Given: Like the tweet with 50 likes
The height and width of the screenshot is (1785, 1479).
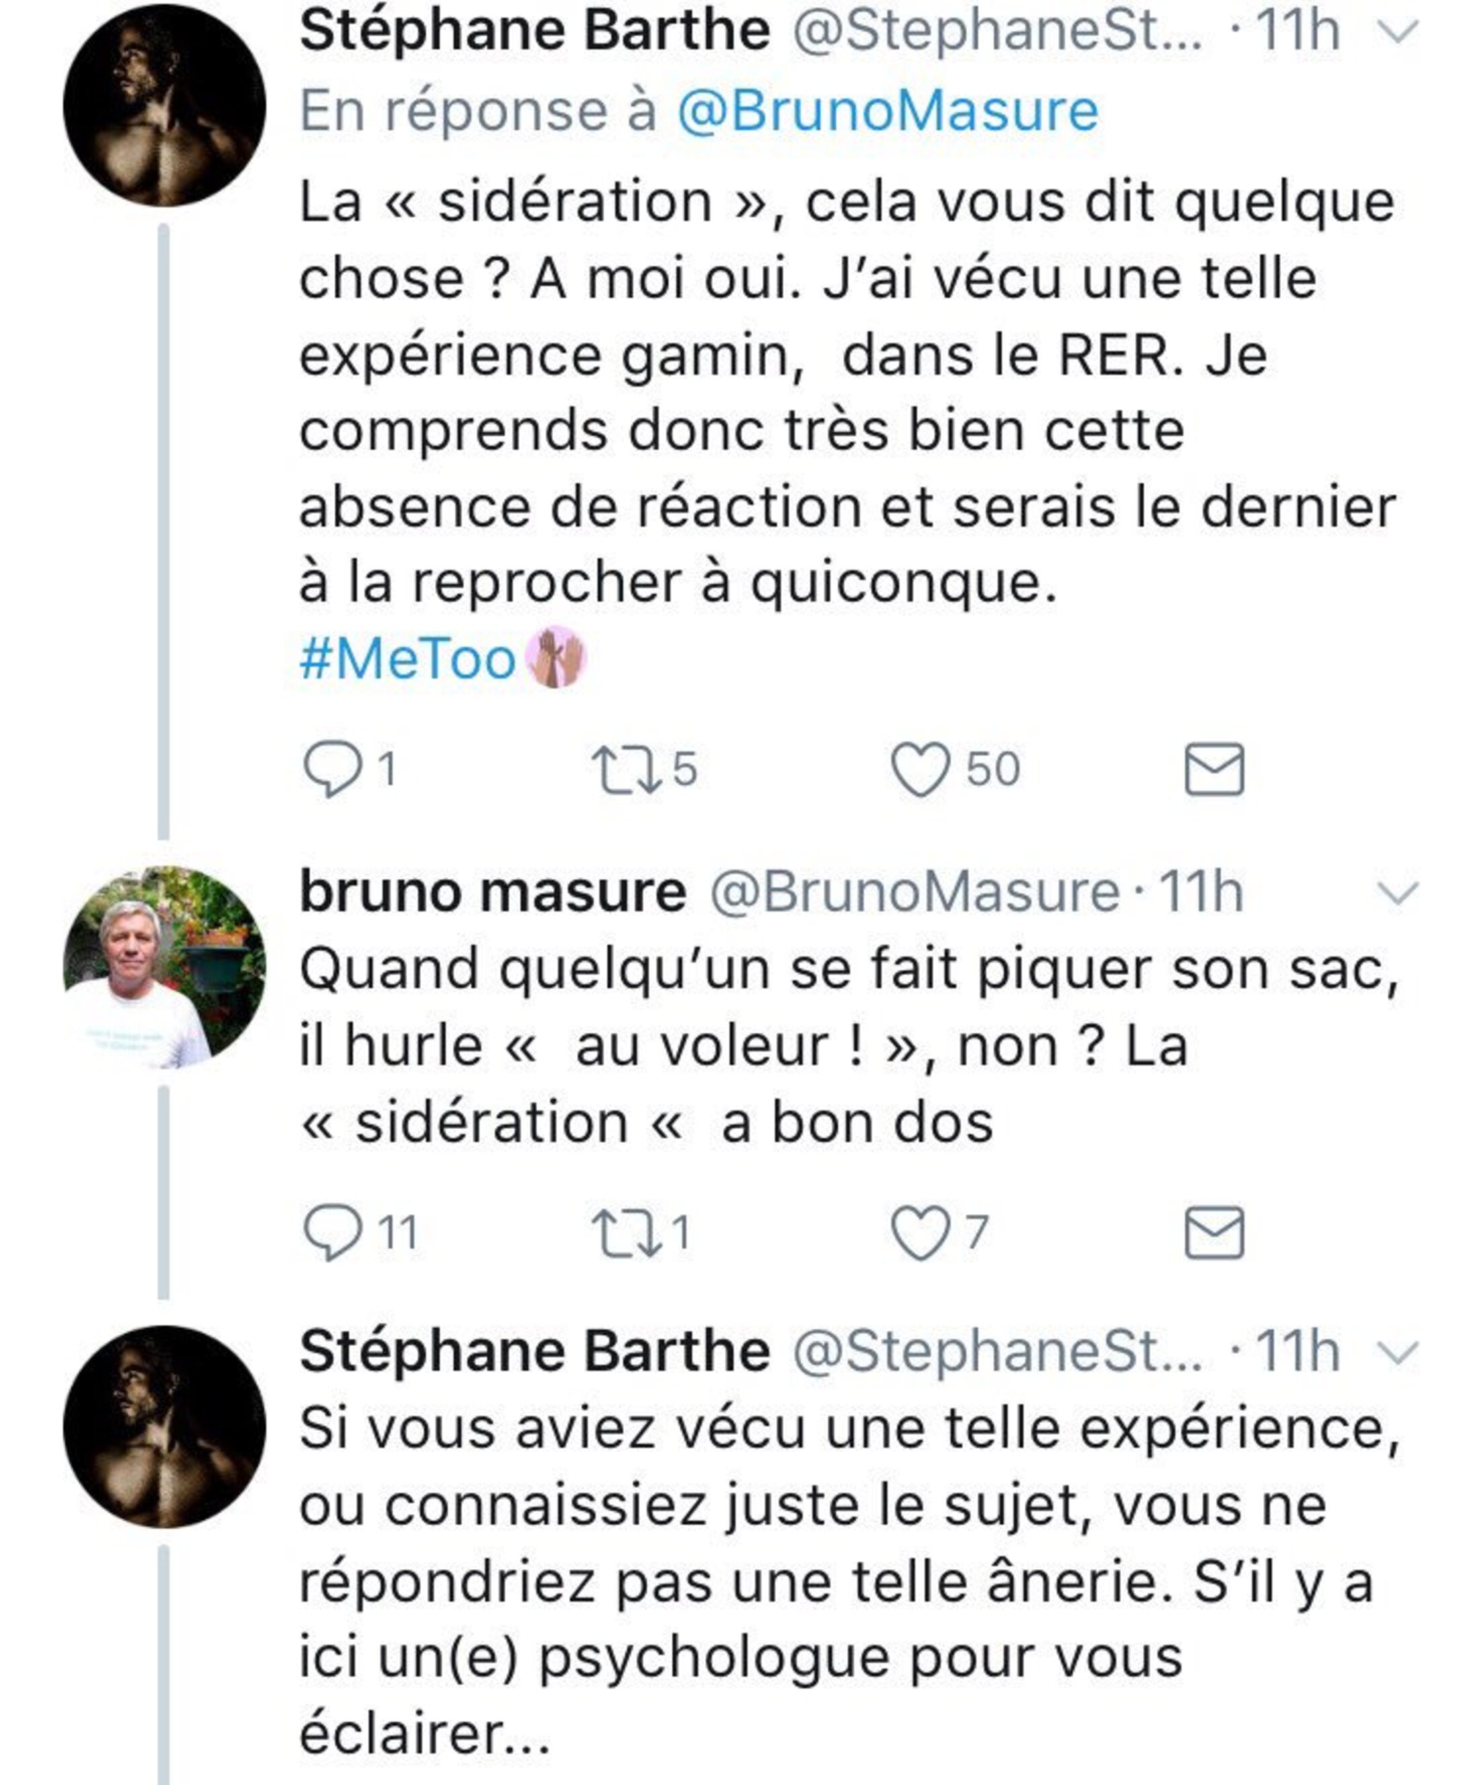Looking at the screenshot, I should 919,769.
